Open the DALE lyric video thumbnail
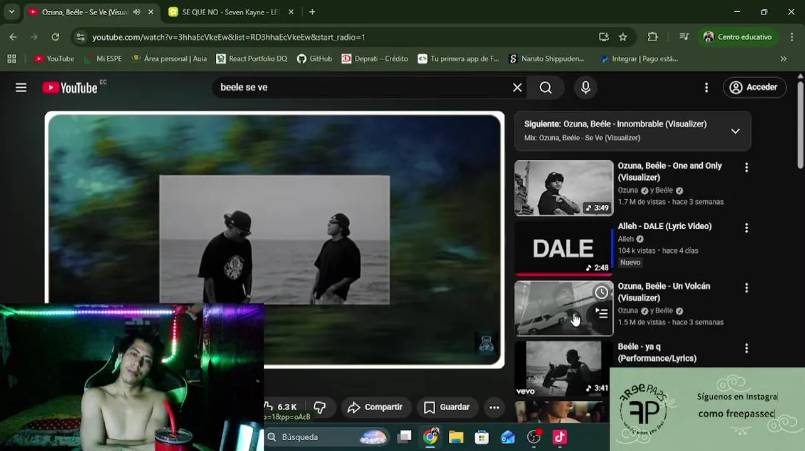The width and height of the screenshot is (805, 451). pyautogui.click(x=564, y=248)
